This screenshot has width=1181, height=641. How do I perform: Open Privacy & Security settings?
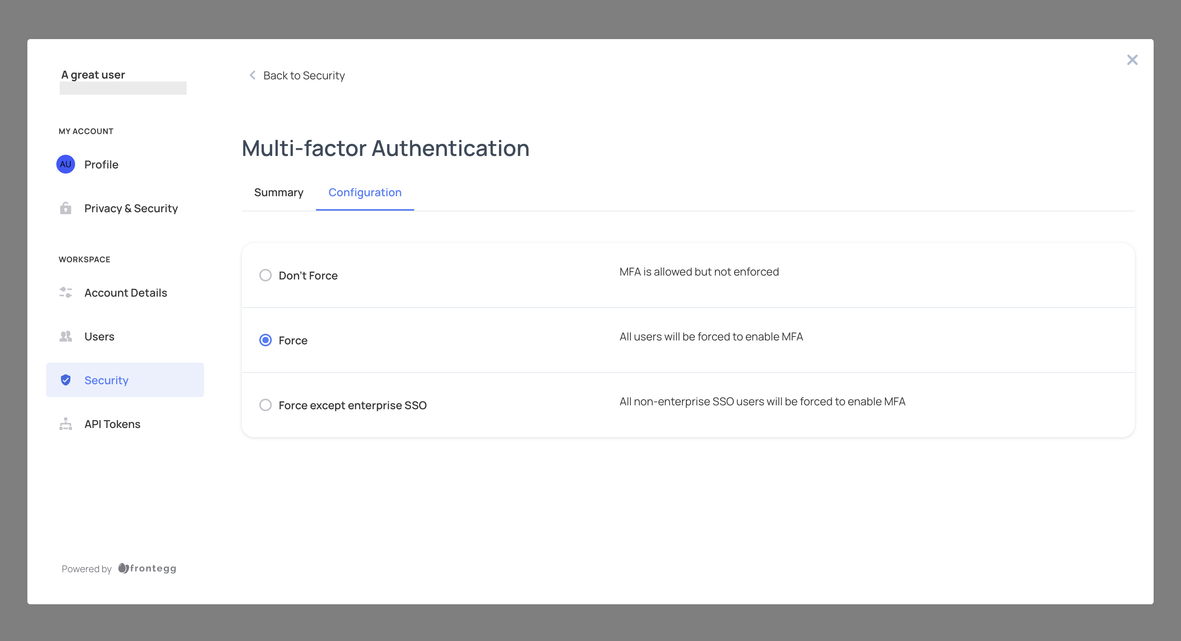coord(131,208)
